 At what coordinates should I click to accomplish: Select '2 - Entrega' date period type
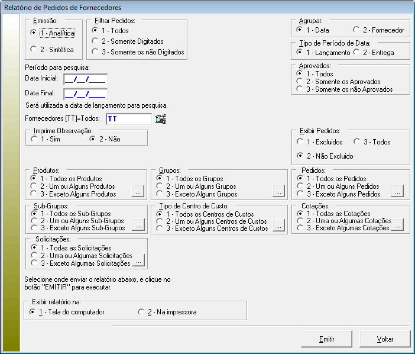click(x=356, y=53)
